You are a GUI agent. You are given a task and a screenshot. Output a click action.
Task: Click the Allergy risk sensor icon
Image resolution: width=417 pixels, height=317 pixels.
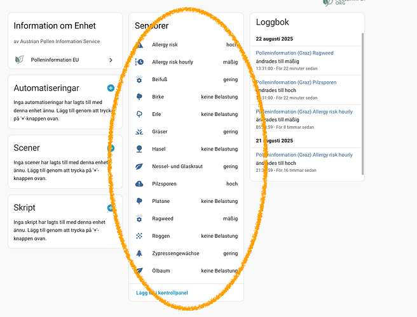coord(140,45)
